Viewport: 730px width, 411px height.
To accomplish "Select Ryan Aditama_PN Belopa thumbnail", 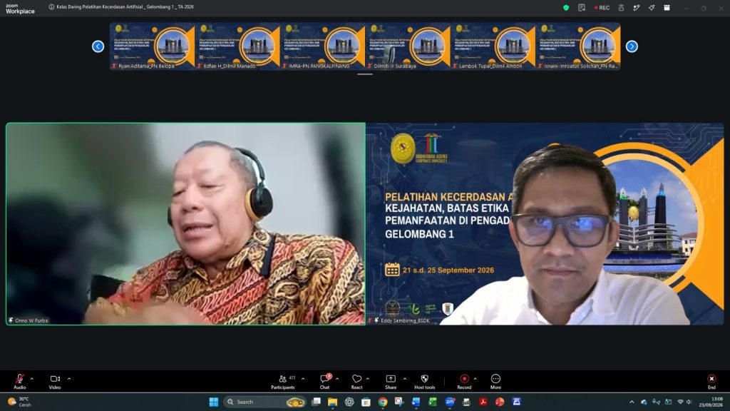I will point(152,46).
